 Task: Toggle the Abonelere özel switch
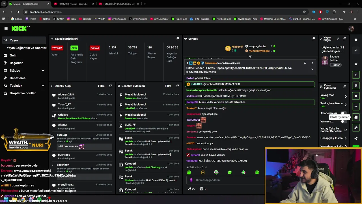point(344,113)
